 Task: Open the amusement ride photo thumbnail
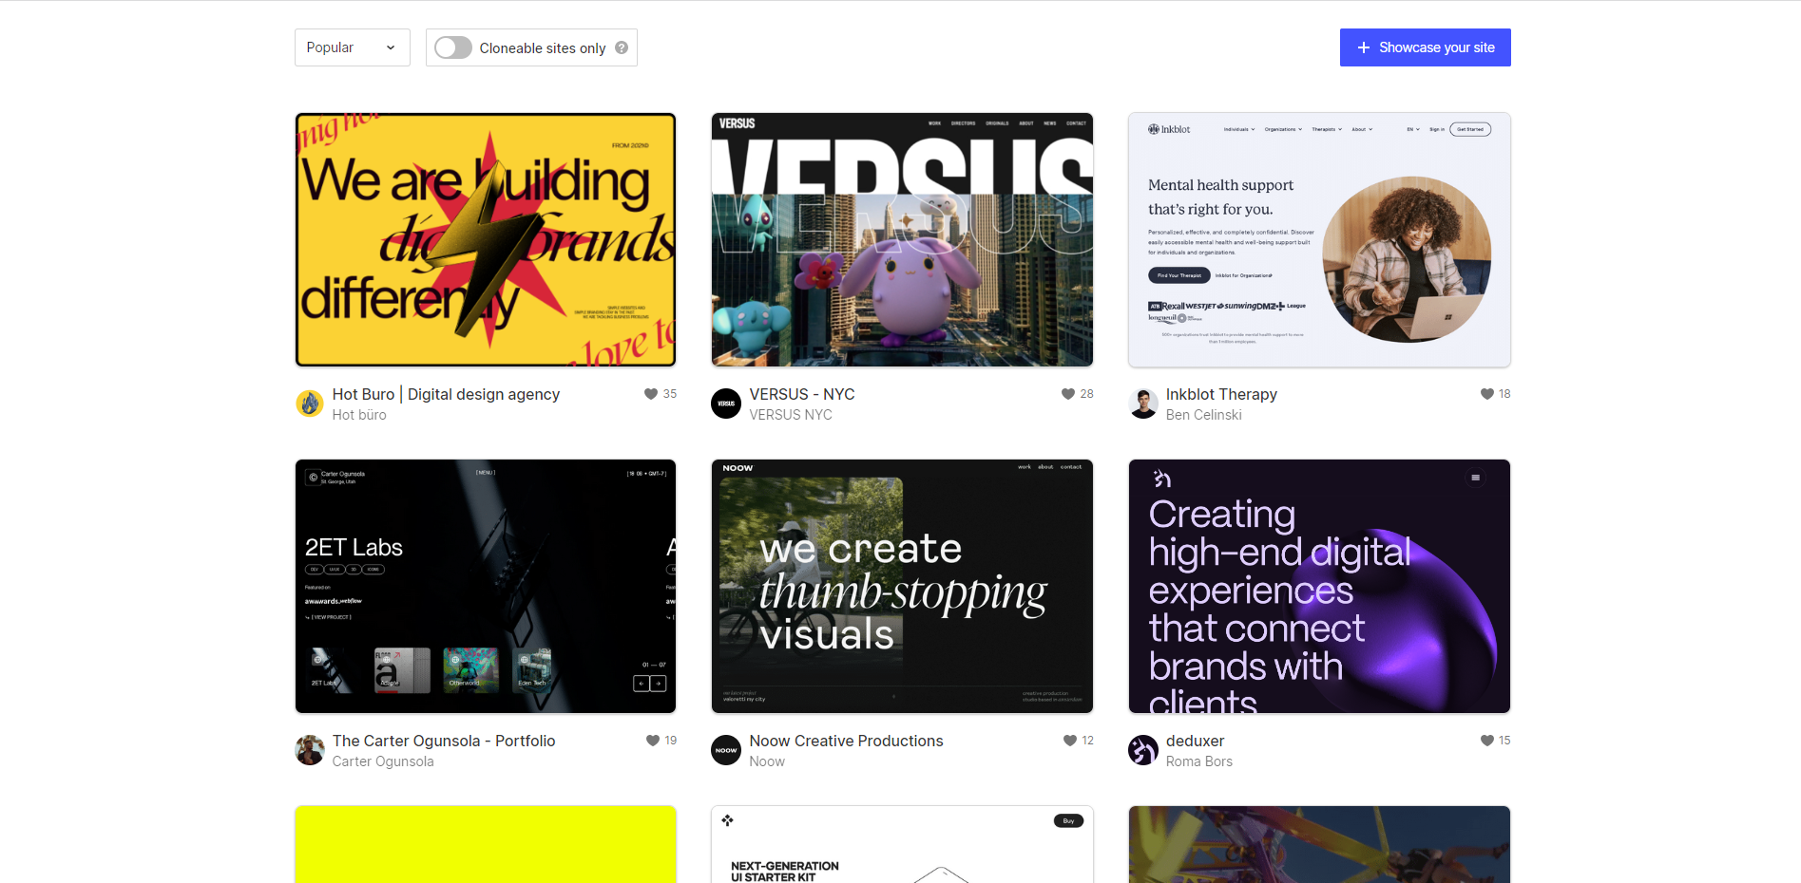[x=1319, y=844]
